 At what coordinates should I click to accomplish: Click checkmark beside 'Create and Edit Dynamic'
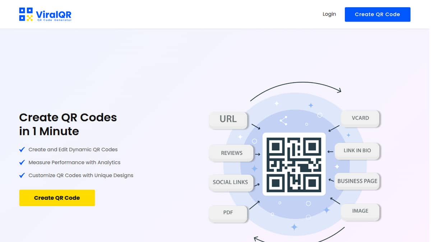point(22,149)
